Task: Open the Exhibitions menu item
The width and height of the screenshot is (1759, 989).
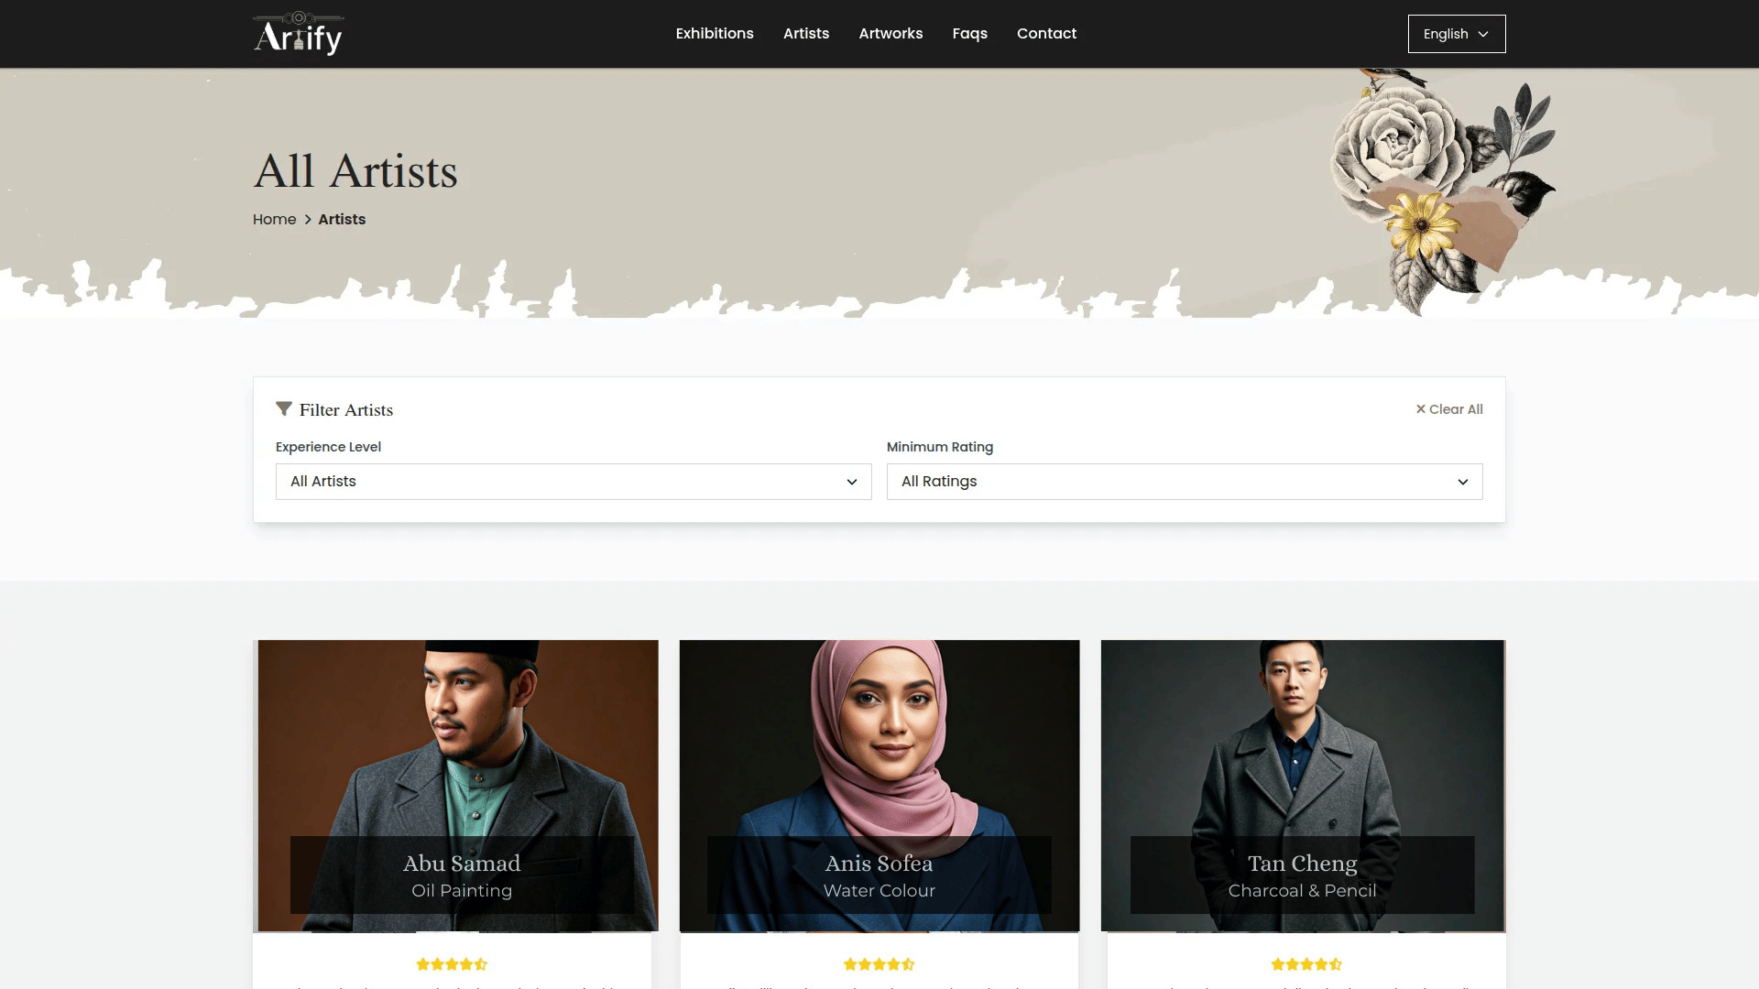Action: [x=715, y=34]
